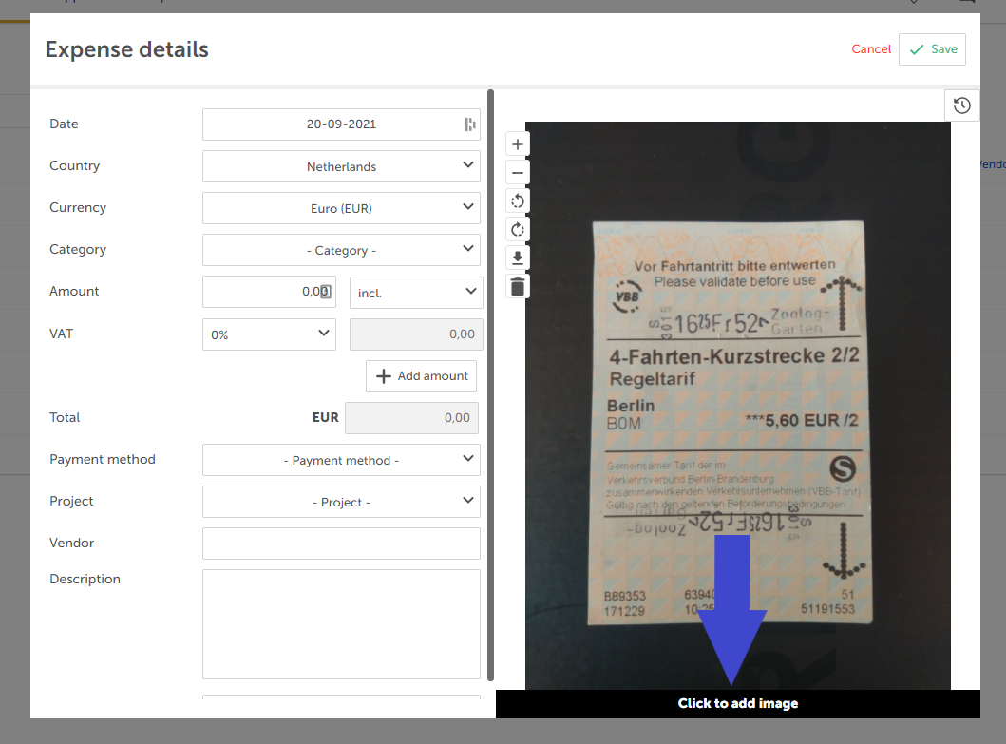The image size is (1006, 744).
Task: Click Add amount to insert another amount line
Action: click(421, 375)
